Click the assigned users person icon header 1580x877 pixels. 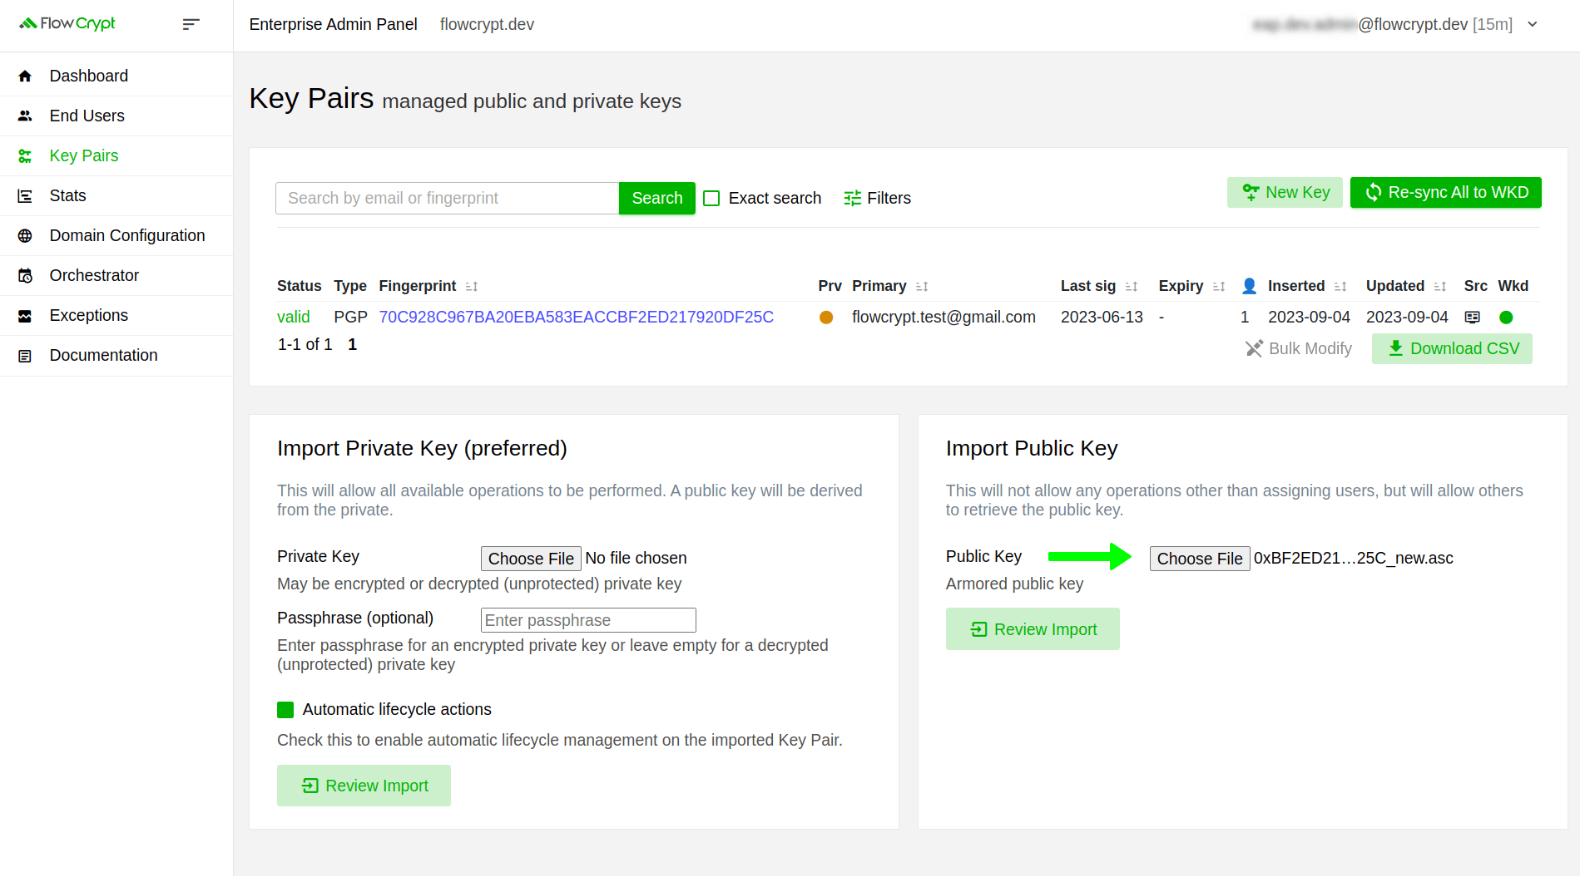pos(1249,286)
